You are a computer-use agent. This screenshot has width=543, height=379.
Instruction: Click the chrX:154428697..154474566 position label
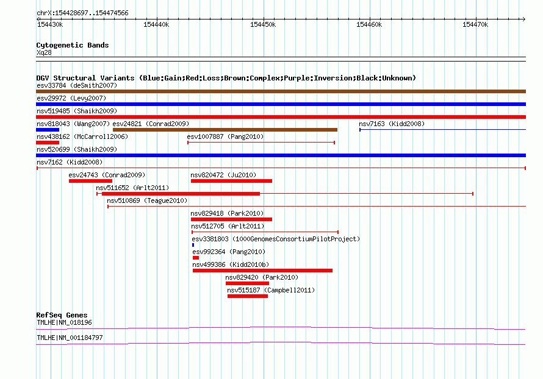(x=82, y=13)
